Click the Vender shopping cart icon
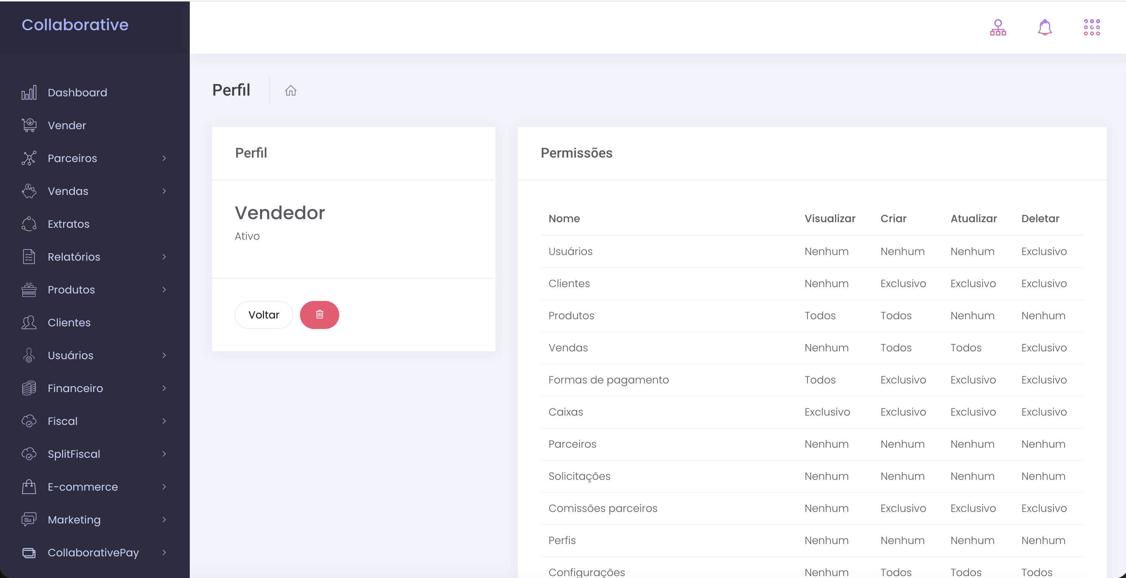 coord(29,125)
